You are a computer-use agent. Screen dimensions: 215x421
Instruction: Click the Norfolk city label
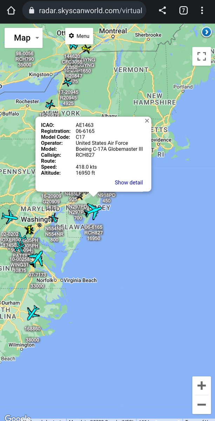coord(45,280)
